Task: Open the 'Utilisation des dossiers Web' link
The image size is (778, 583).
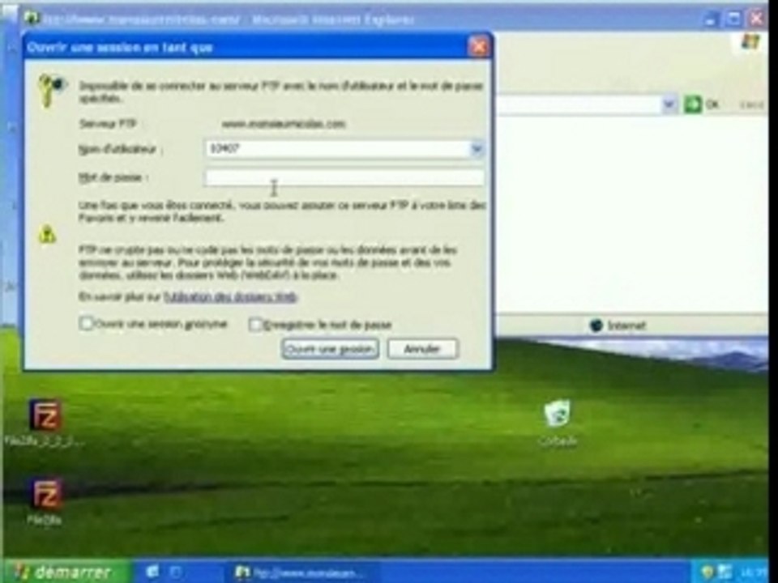Action: tap(230, 297)
